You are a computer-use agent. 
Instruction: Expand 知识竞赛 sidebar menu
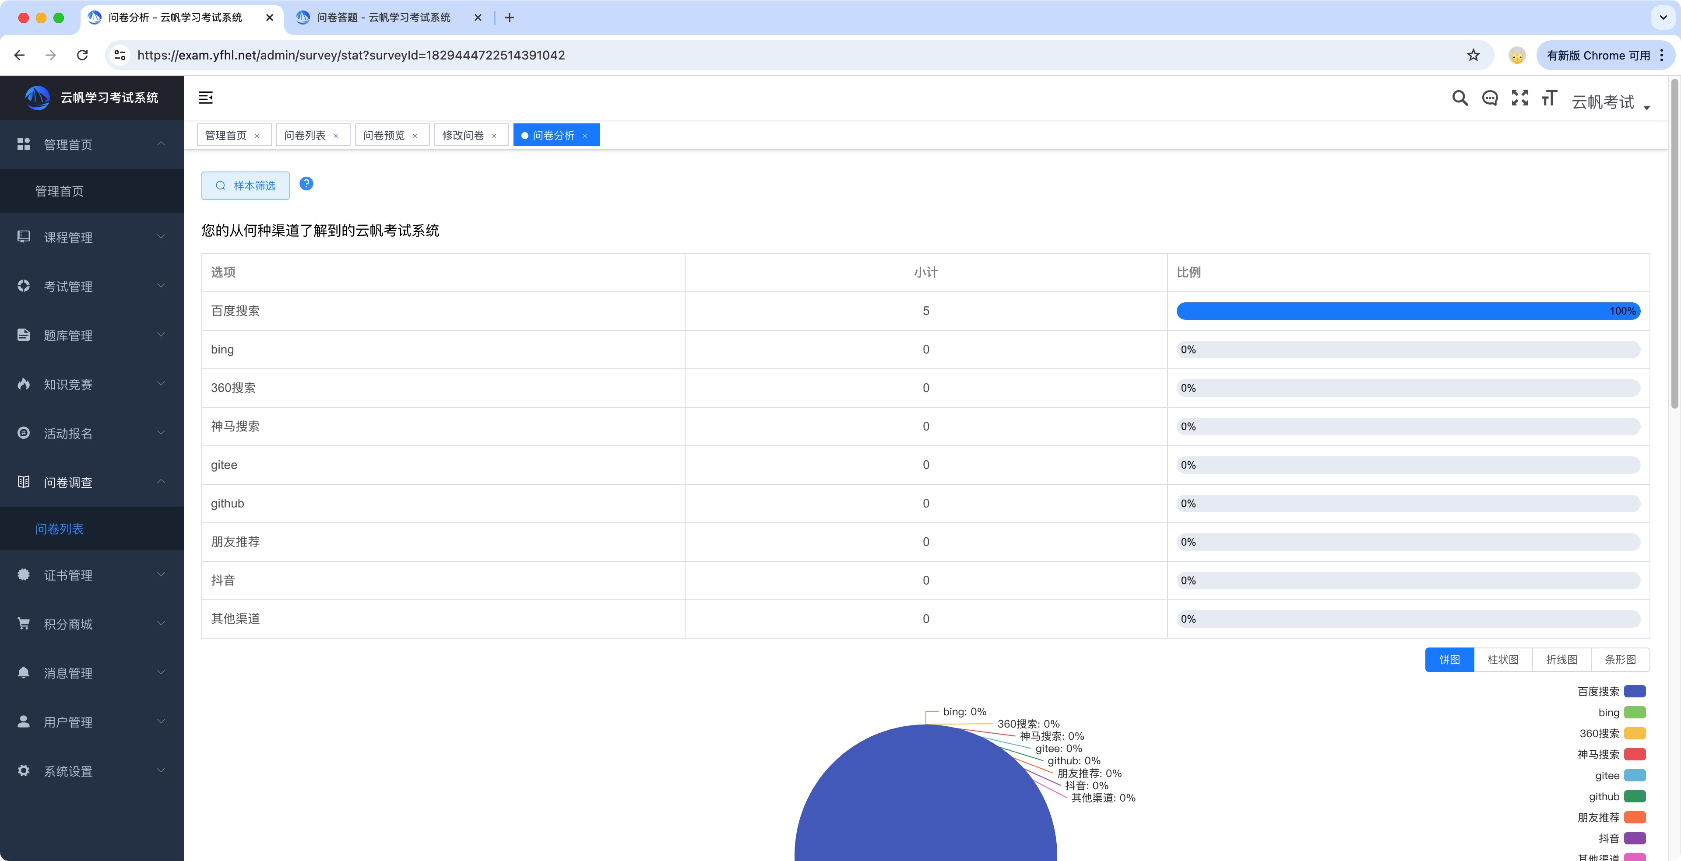click(x=91, y=384)
